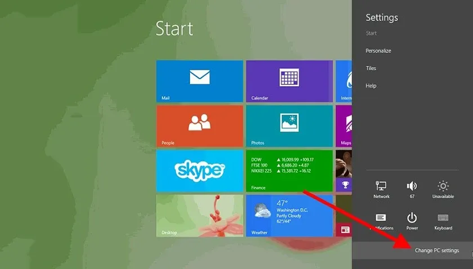Click the 47° temperature on Weather tile
The image size is (473, 269).
click(x=282, y=203)
